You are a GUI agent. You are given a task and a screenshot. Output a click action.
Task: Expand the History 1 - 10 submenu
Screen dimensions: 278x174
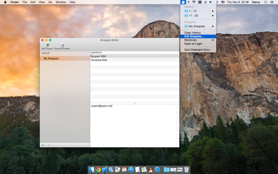tap(198, 11)
